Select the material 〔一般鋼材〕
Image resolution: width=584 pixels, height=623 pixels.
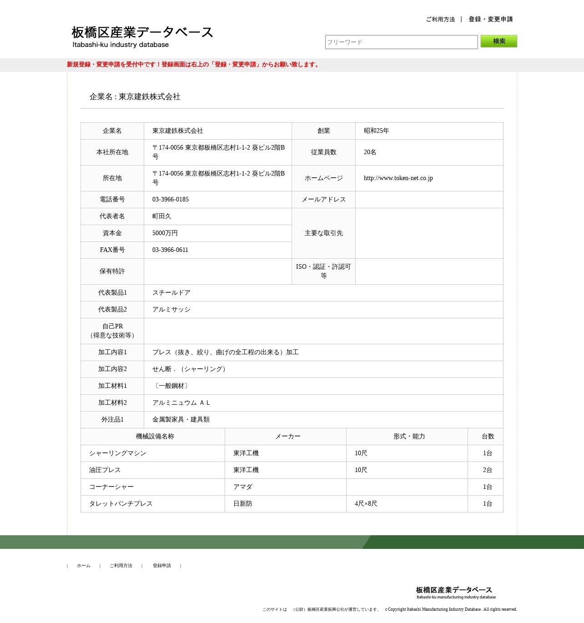pos(171,386)
